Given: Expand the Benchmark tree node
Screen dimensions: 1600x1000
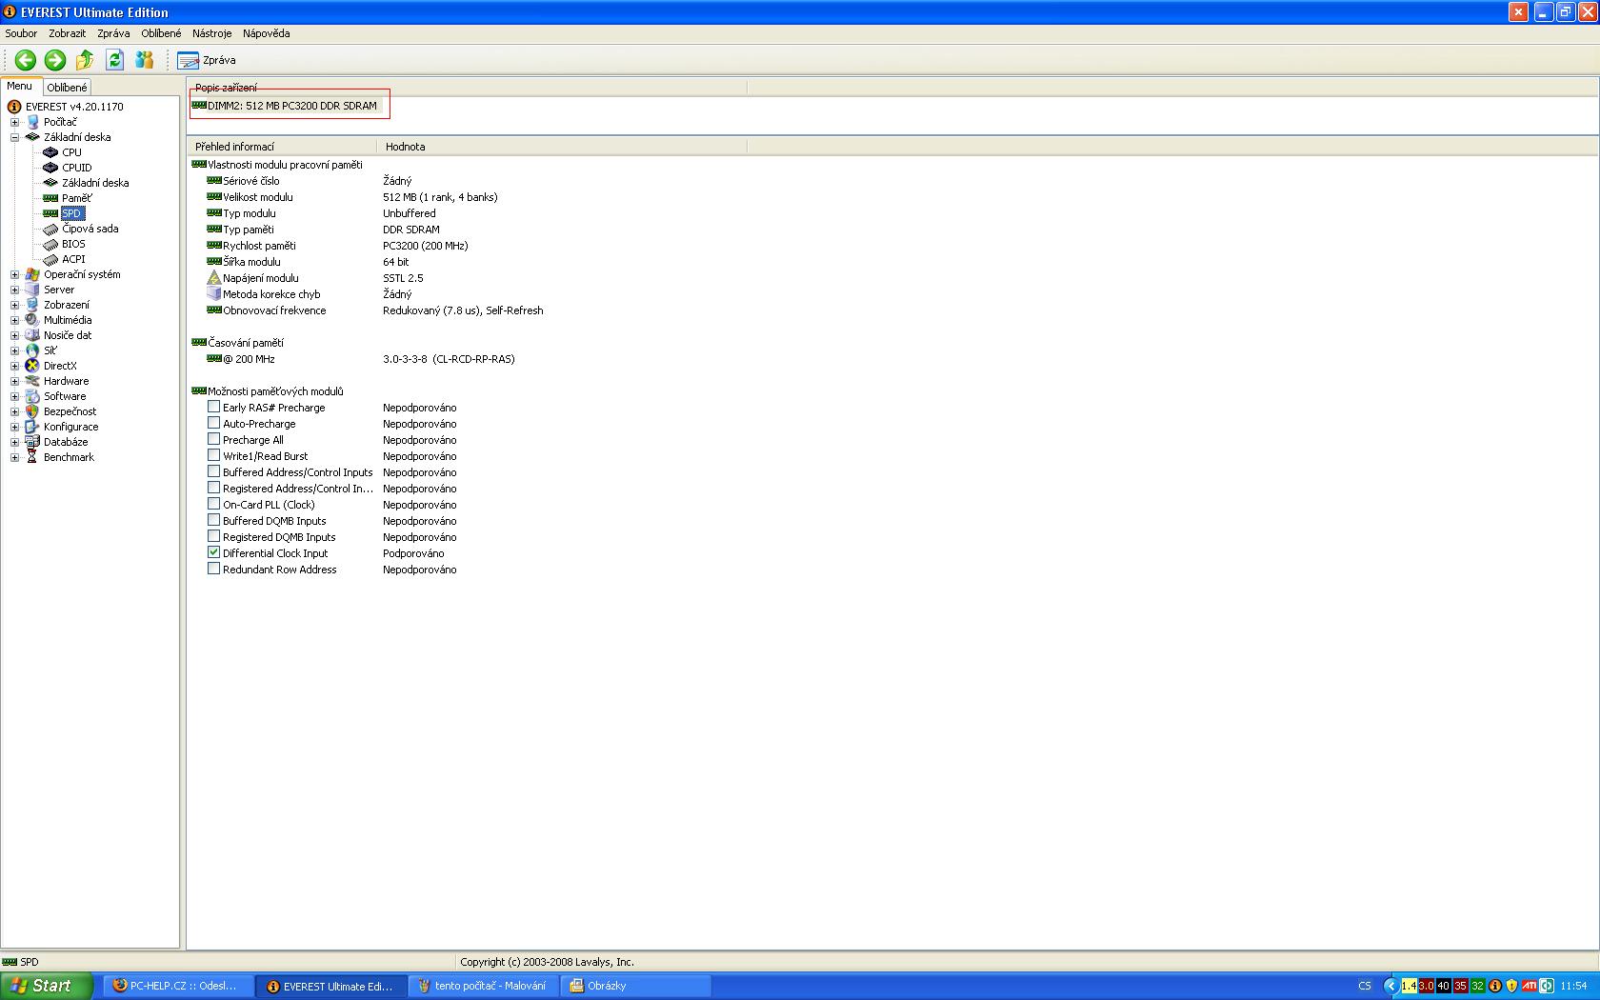Looking at the screenshot, I should click(14, 457).
